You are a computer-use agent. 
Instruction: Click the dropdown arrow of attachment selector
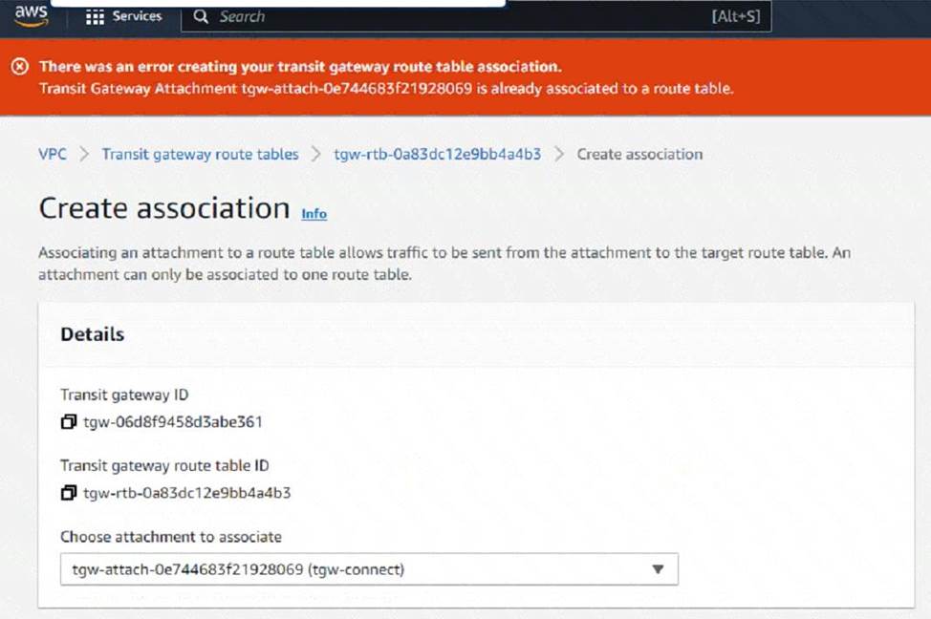click(658, 569)
